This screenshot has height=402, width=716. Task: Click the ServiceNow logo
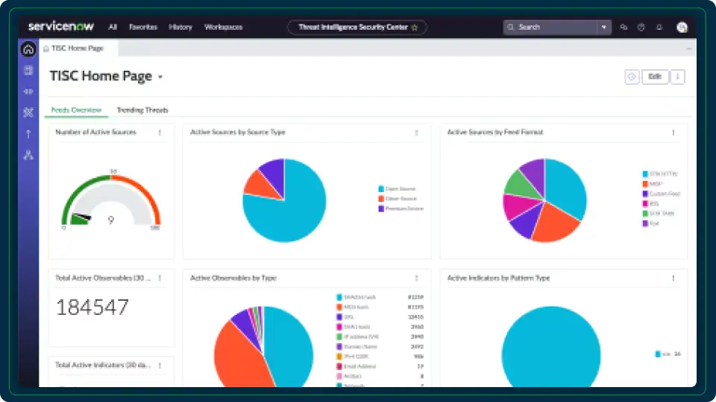60,27
